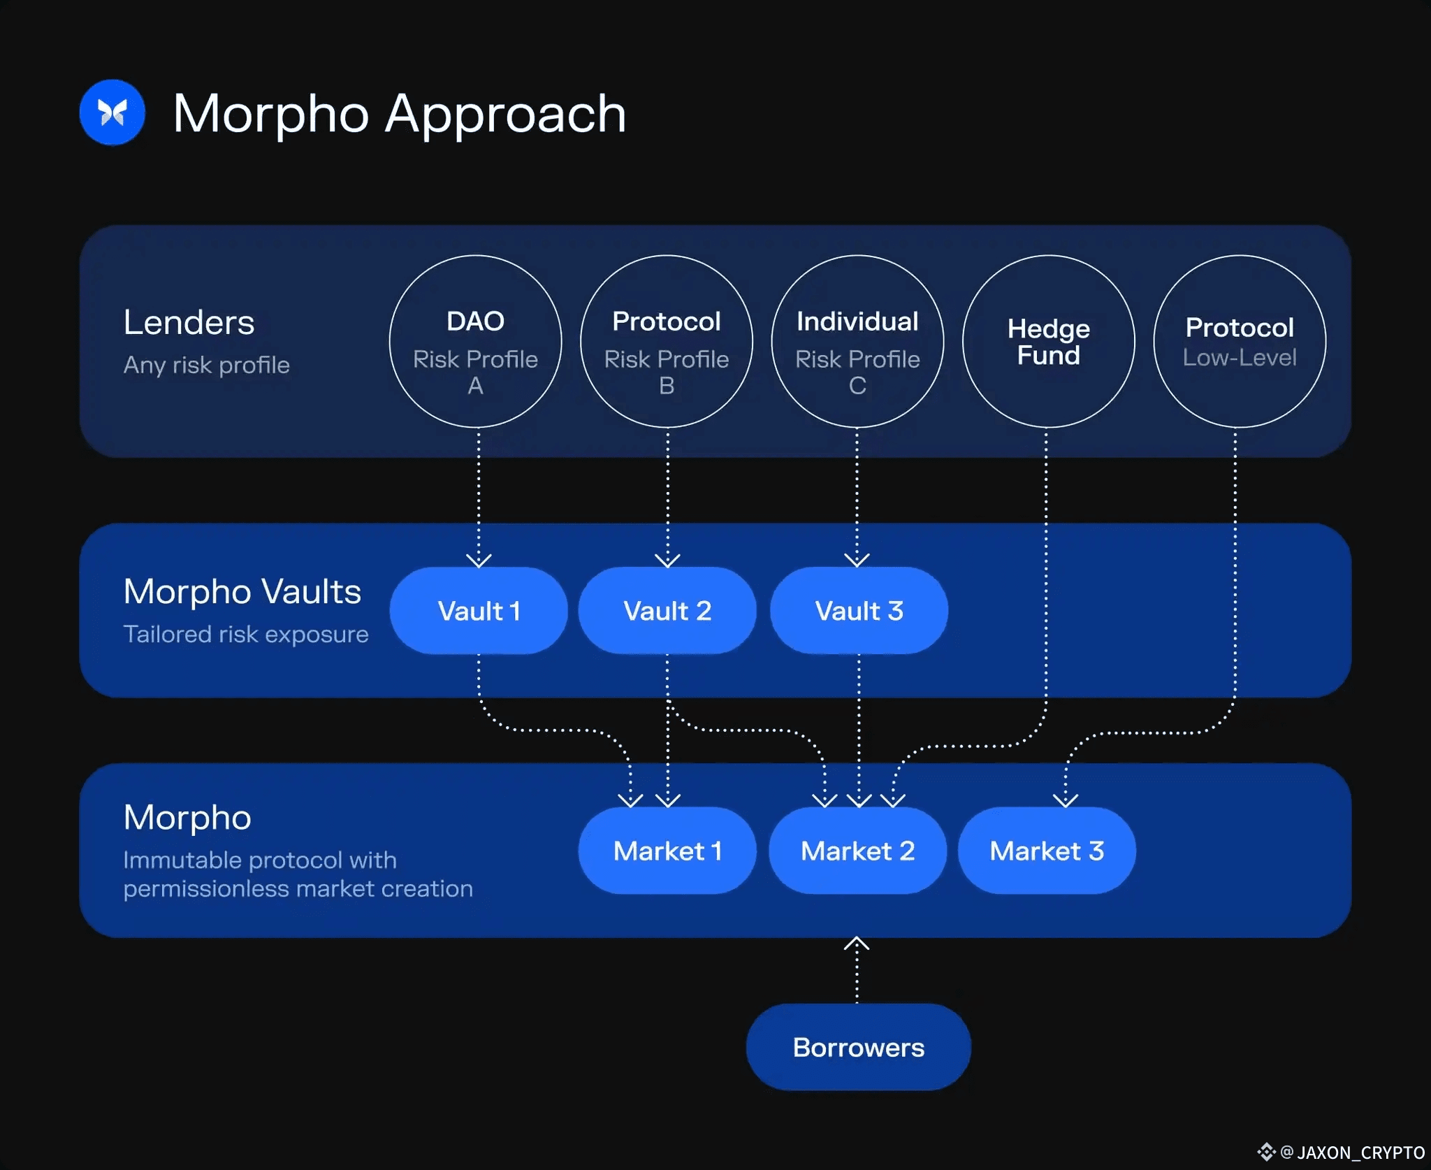This screenshot has width=1431, height=1170.
Task: Click the Morpho Approach title text
Action: tap(399, 114)
